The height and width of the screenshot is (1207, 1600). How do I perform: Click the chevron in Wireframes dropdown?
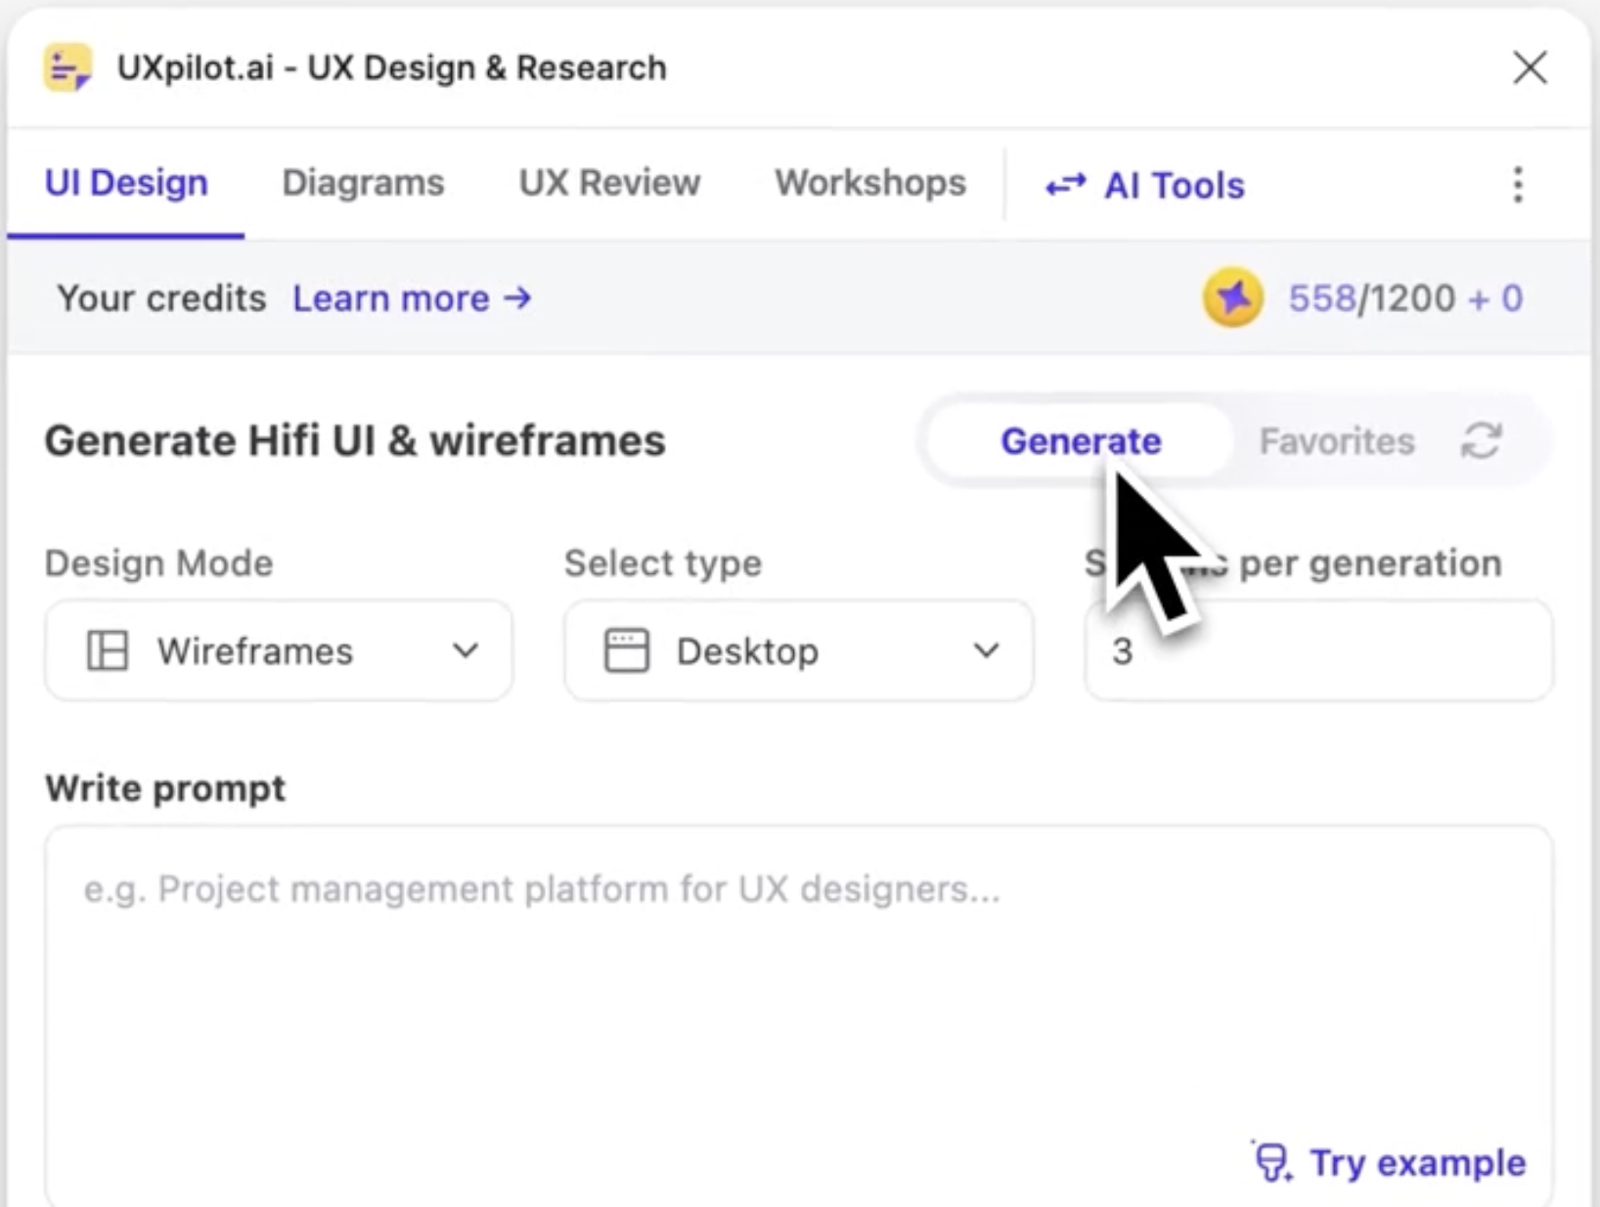466,650
